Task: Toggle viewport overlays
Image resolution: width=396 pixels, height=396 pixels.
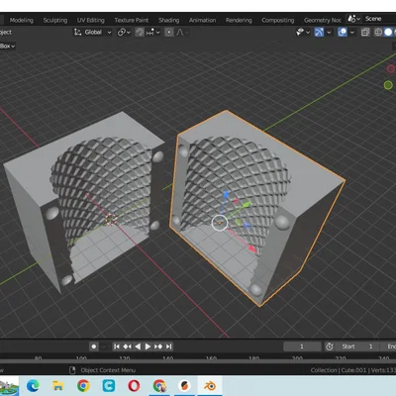Action: click(343, 32)
